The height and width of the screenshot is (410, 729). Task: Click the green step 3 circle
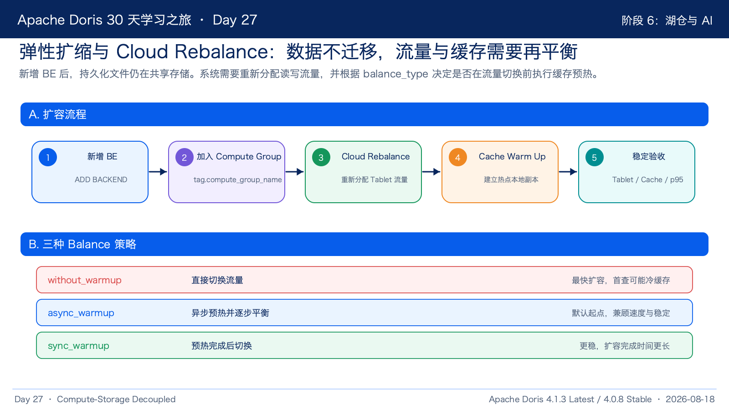tap(321, 157)
